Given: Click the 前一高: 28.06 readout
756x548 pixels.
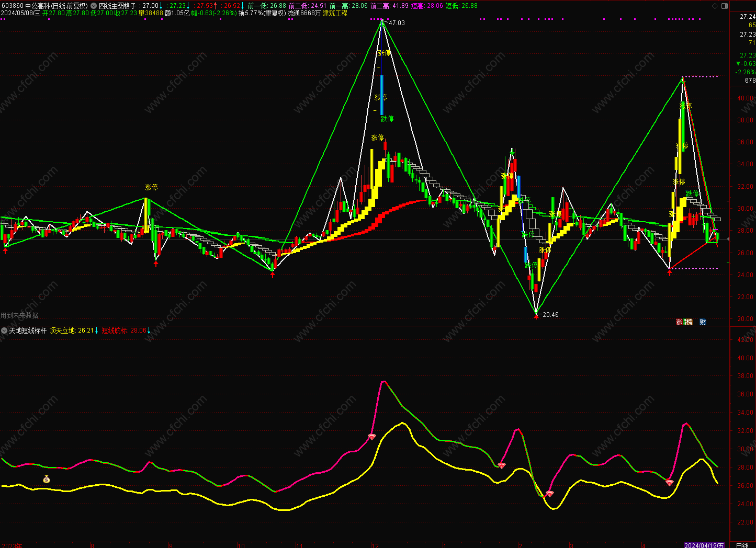Looking at the screenshot, I should (x=348, y=6).
